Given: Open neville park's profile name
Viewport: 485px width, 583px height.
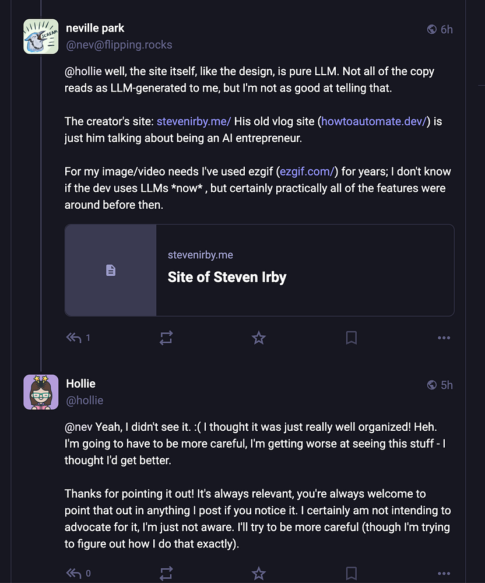Looking at the screenshot, I should click(95, 28).
